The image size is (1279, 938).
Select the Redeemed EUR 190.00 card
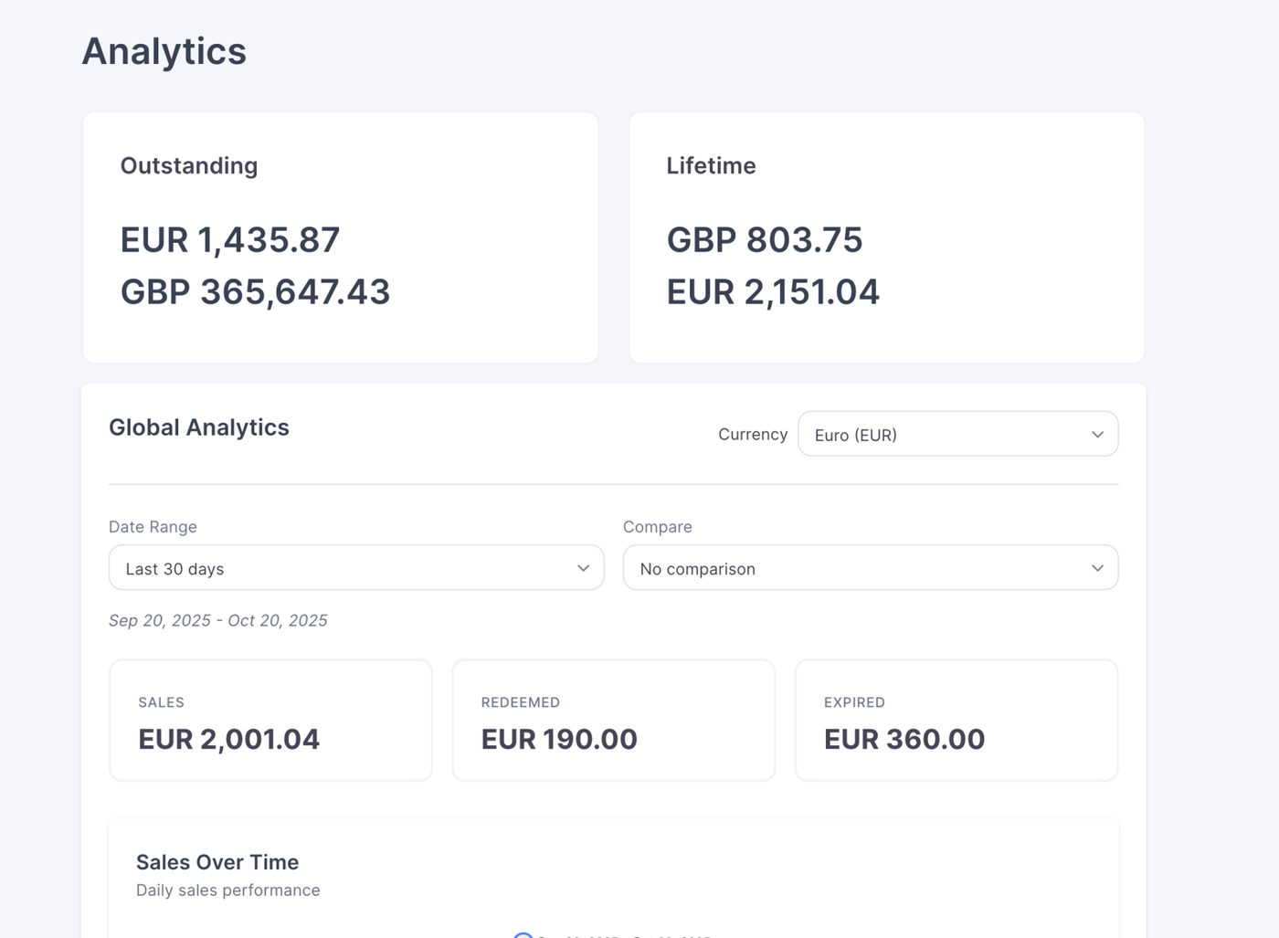pyautogui.click(x=613, y=721)
